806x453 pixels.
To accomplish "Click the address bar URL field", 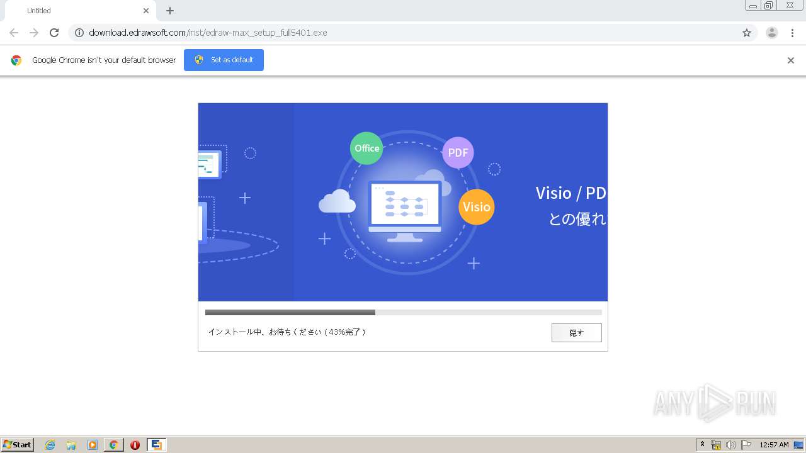I will coord(412,33).
